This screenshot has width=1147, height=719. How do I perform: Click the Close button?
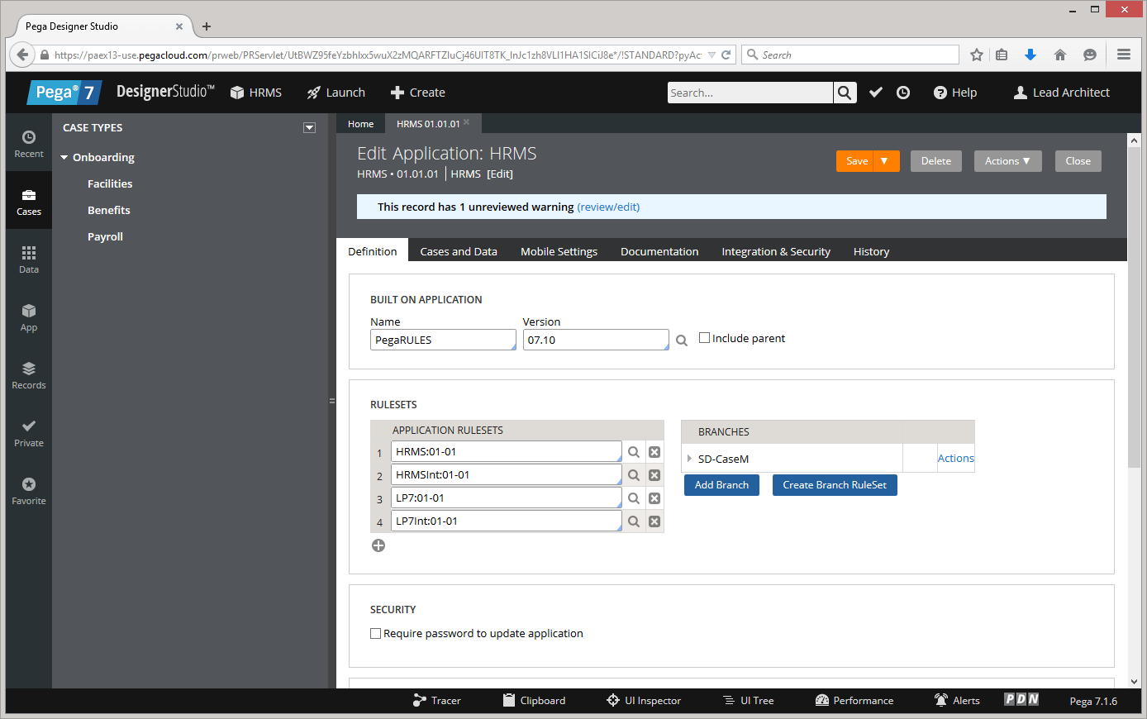coord(1078,161)
